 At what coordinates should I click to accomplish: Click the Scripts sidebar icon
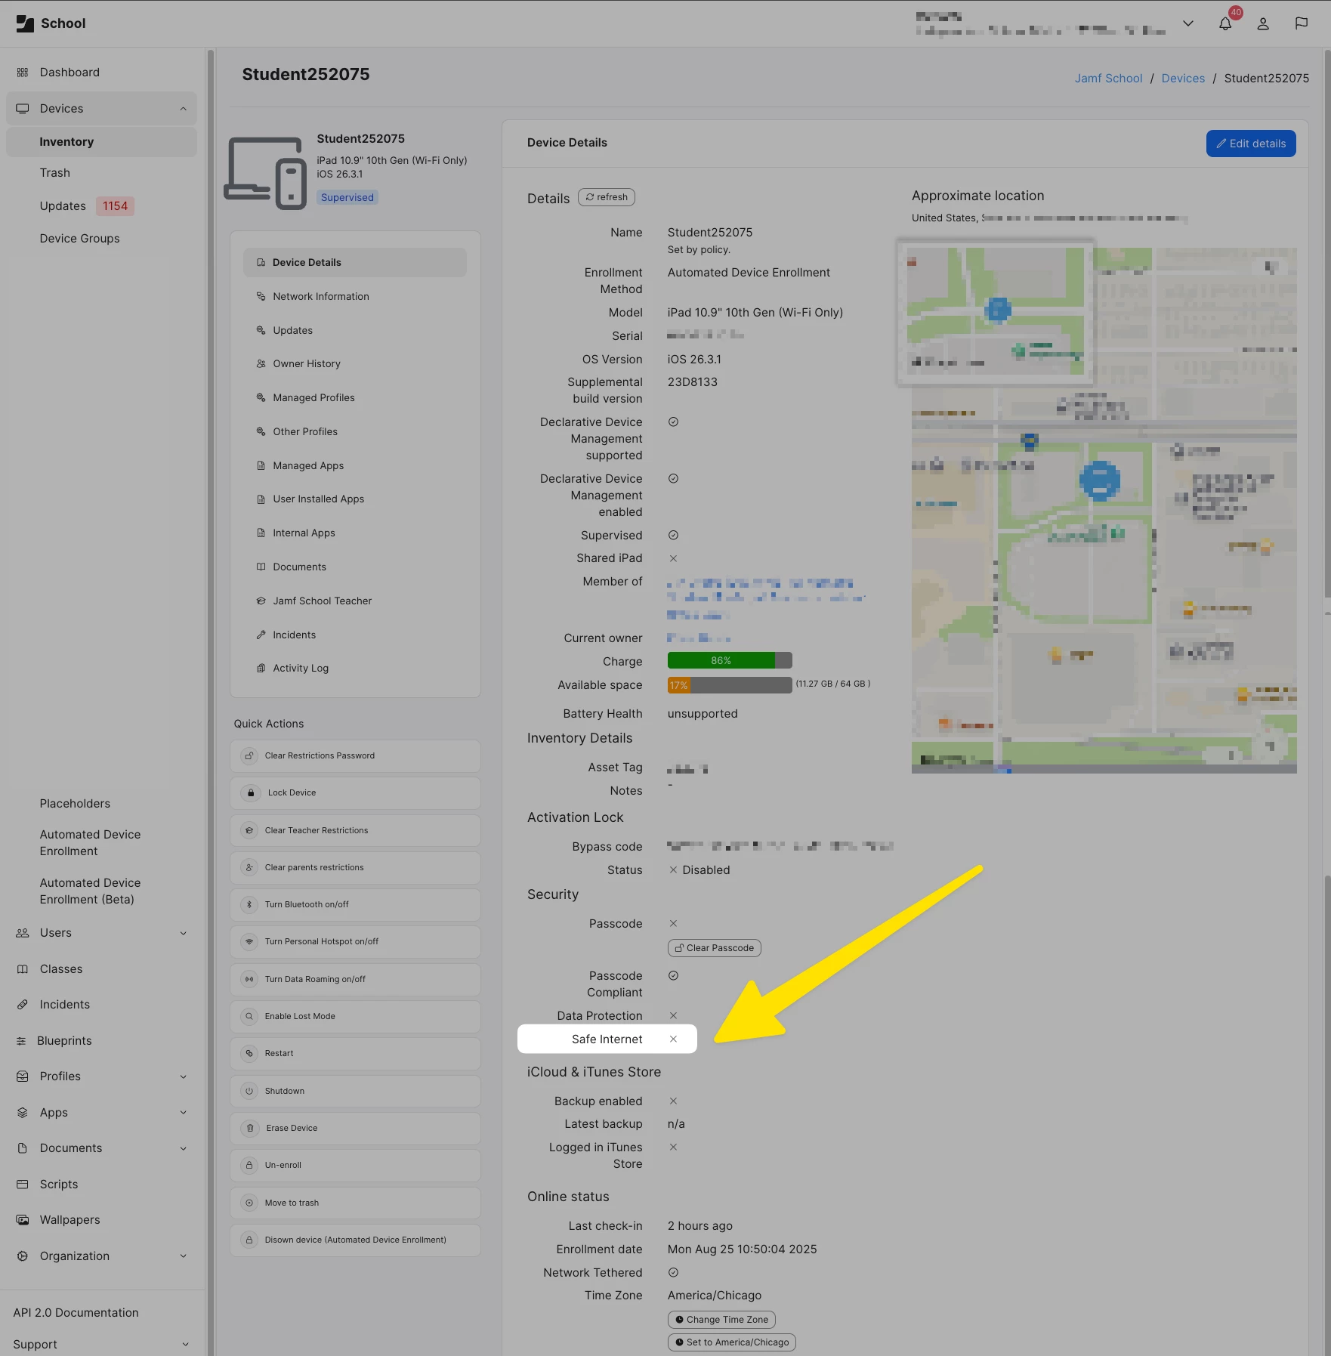(23, 1185)
